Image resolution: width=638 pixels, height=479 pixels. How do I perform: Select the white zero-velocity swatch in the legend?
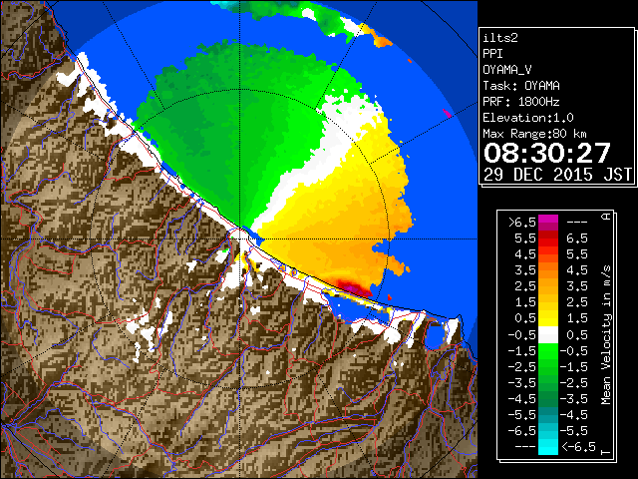548,335
